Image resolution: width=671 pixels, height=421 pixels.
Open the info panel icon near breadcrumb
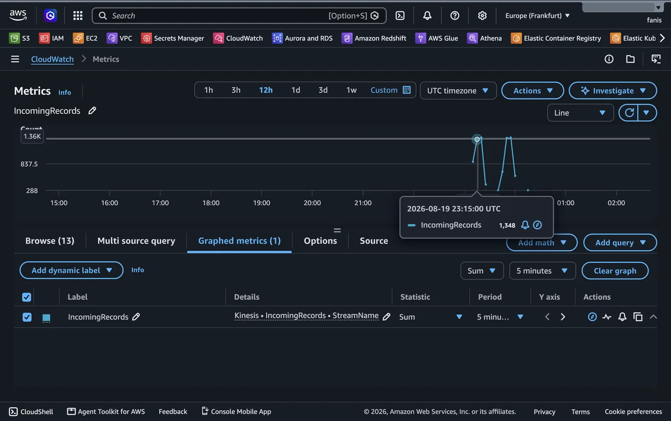pyautogui.click(x=609, y=59)
